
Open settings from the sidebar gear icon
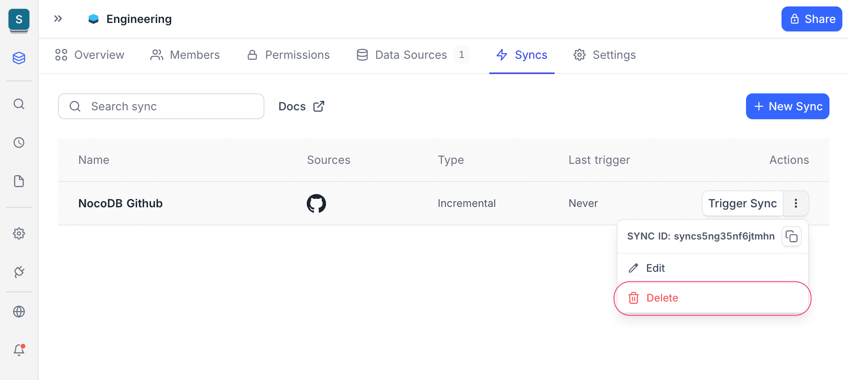click(19, 233)
